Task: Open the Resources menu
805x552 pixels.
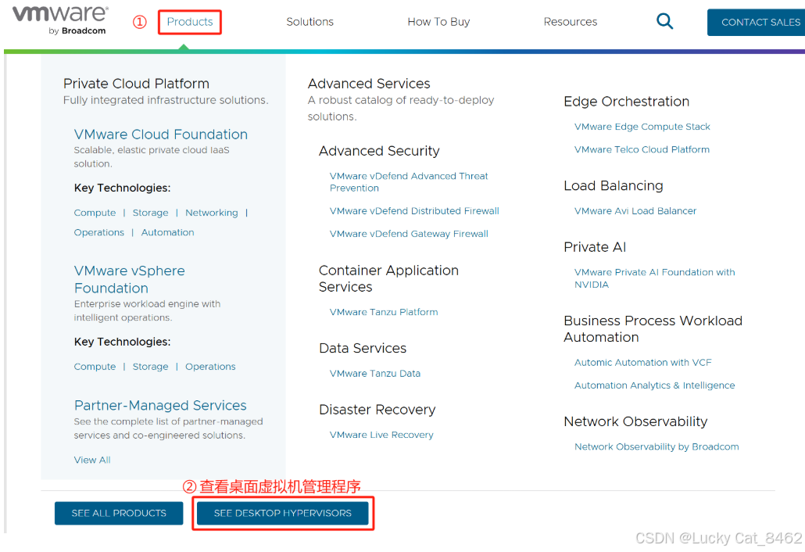Action: 571,22
